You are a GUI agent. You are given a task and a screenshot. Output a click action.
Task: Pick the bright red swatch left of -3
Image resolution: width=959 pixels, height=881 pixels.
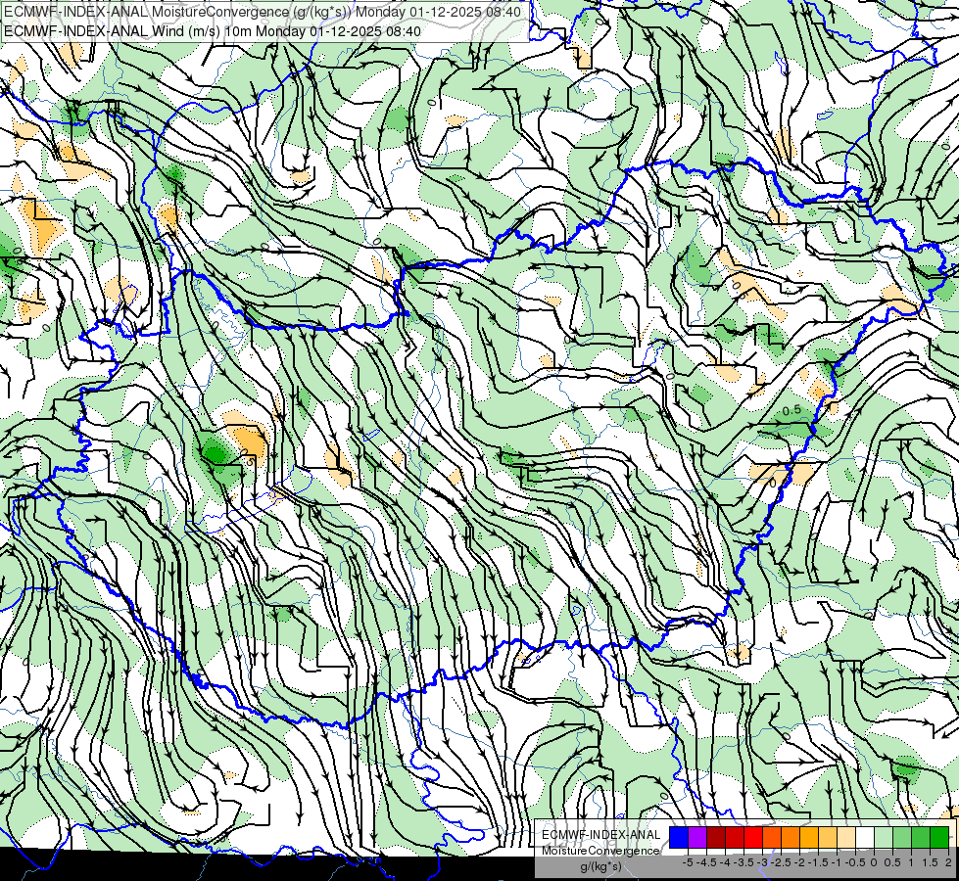[x=753, y=837]
